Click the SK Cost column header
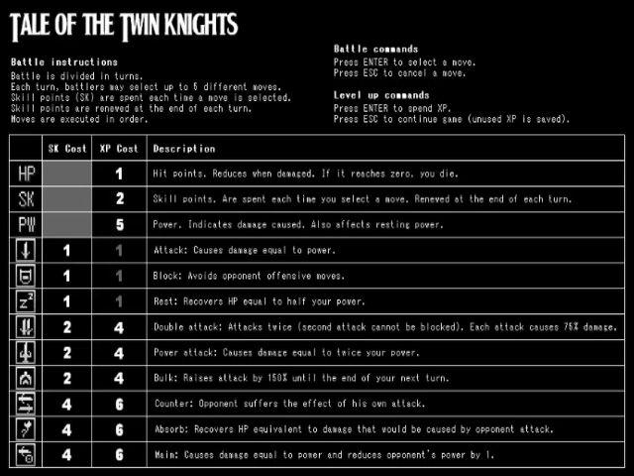 point(66,149)
